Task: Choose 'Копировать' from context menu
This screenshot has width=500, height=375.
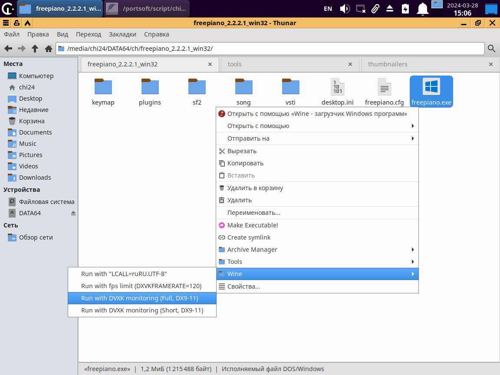Action: (317, 163)
